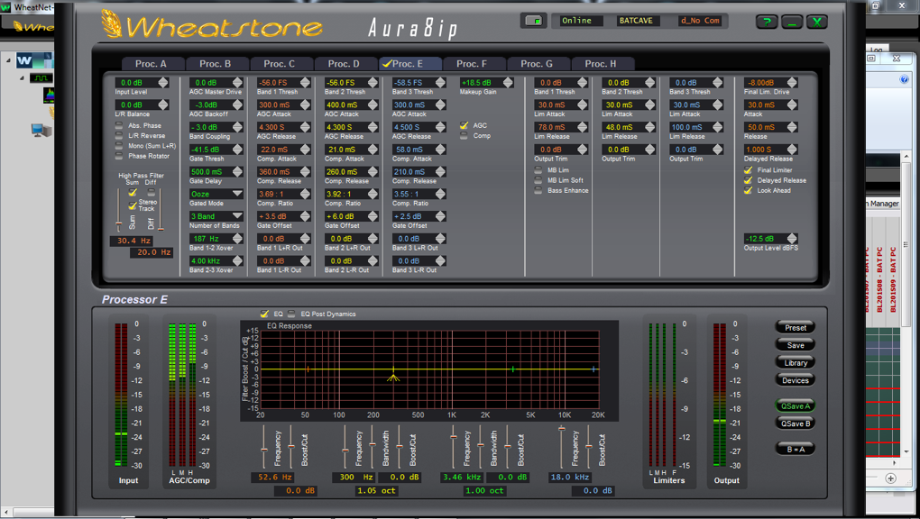This screenshot has height=519, width=920.
Task: Open the Library button
Action: 796,363
